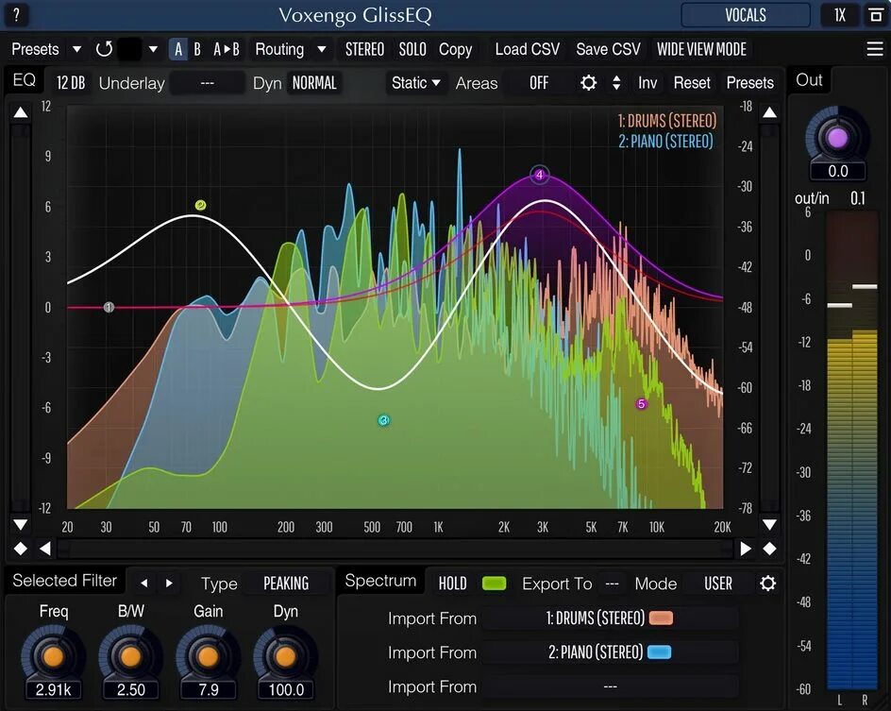The width and height of the screenshot is (891, 711).
Task: Open Presets dropdown arrow in top bar
Action: click(76, 49)
